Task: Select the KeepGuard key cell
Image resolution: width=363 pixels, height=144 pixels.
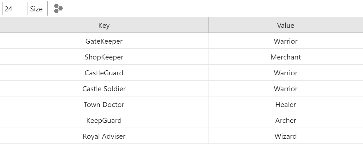Action: point(104,120)
